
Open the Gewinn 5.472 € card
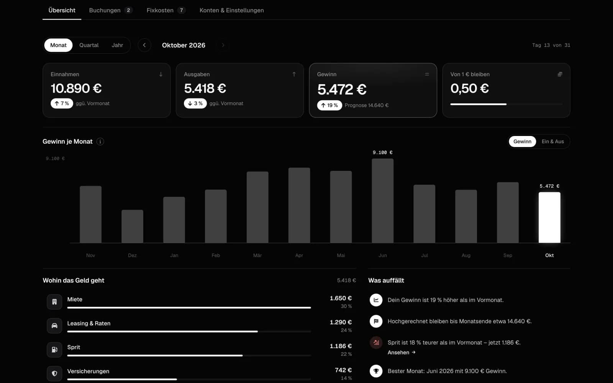373,90
